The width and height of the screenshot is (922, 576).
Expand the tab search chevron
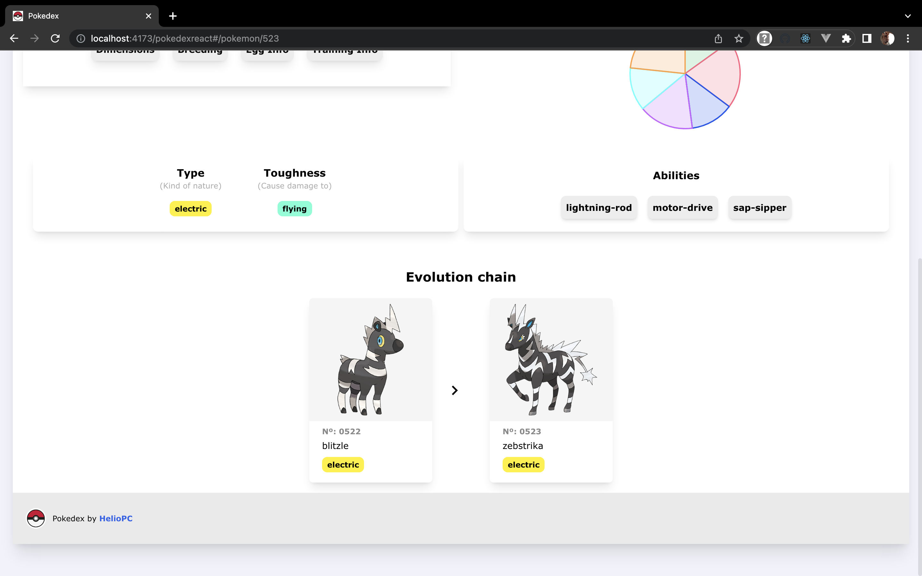(908, 16)
